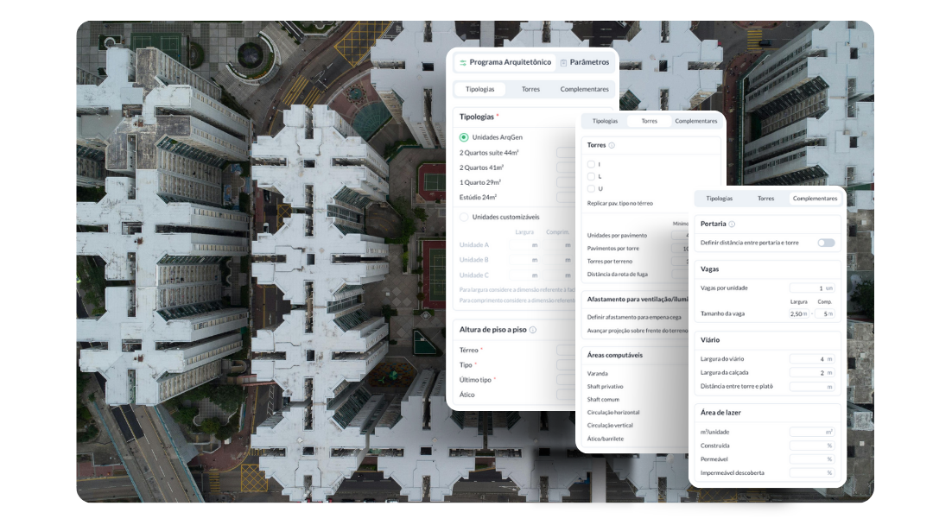Image resolution: width=933 pixels, height=525 pixels.
Task: Check the tower shape L checkbox
Action: pos(591,176)
